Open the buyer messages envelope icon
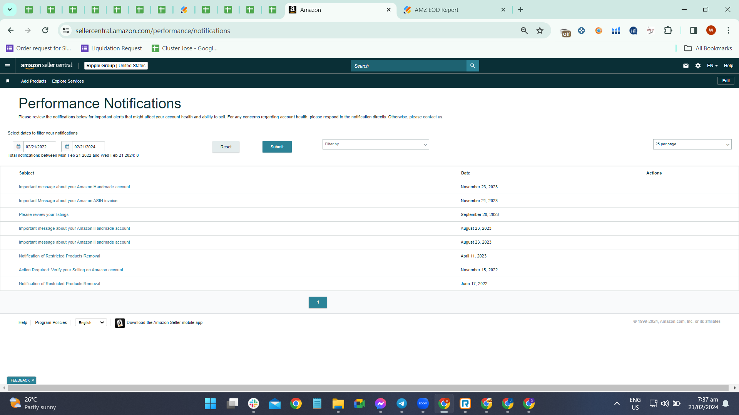Image resolution: width=739 pixels, height=415 pixels. tap(686, 66)
